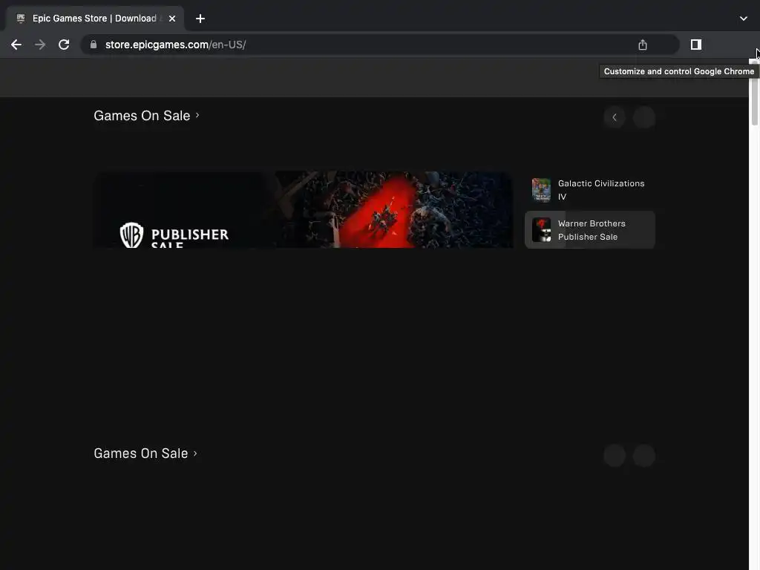The height and width of the screenshot is (570, 760).
Task: Select the Epic Games Store tab
Action: 95,19
